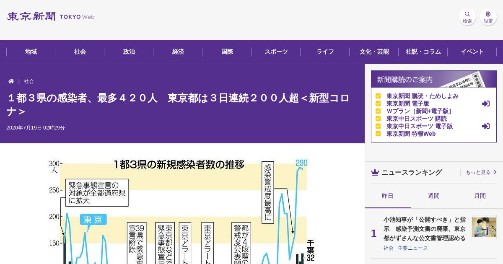Image resolution: width=503 pixels, height=264 pixels.
Task: Open the ライフ navigation menu
Action: coord(325,52)
